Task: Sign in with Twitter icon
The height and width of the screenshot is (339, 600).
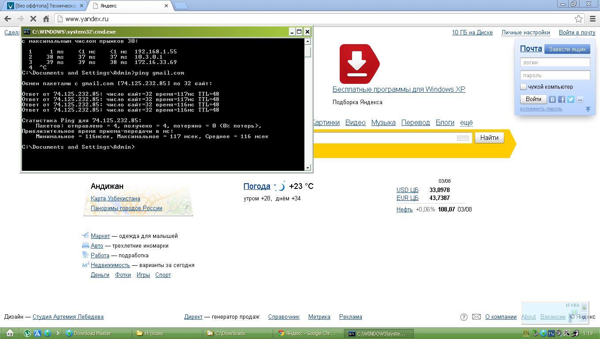Action: [571, 99]
